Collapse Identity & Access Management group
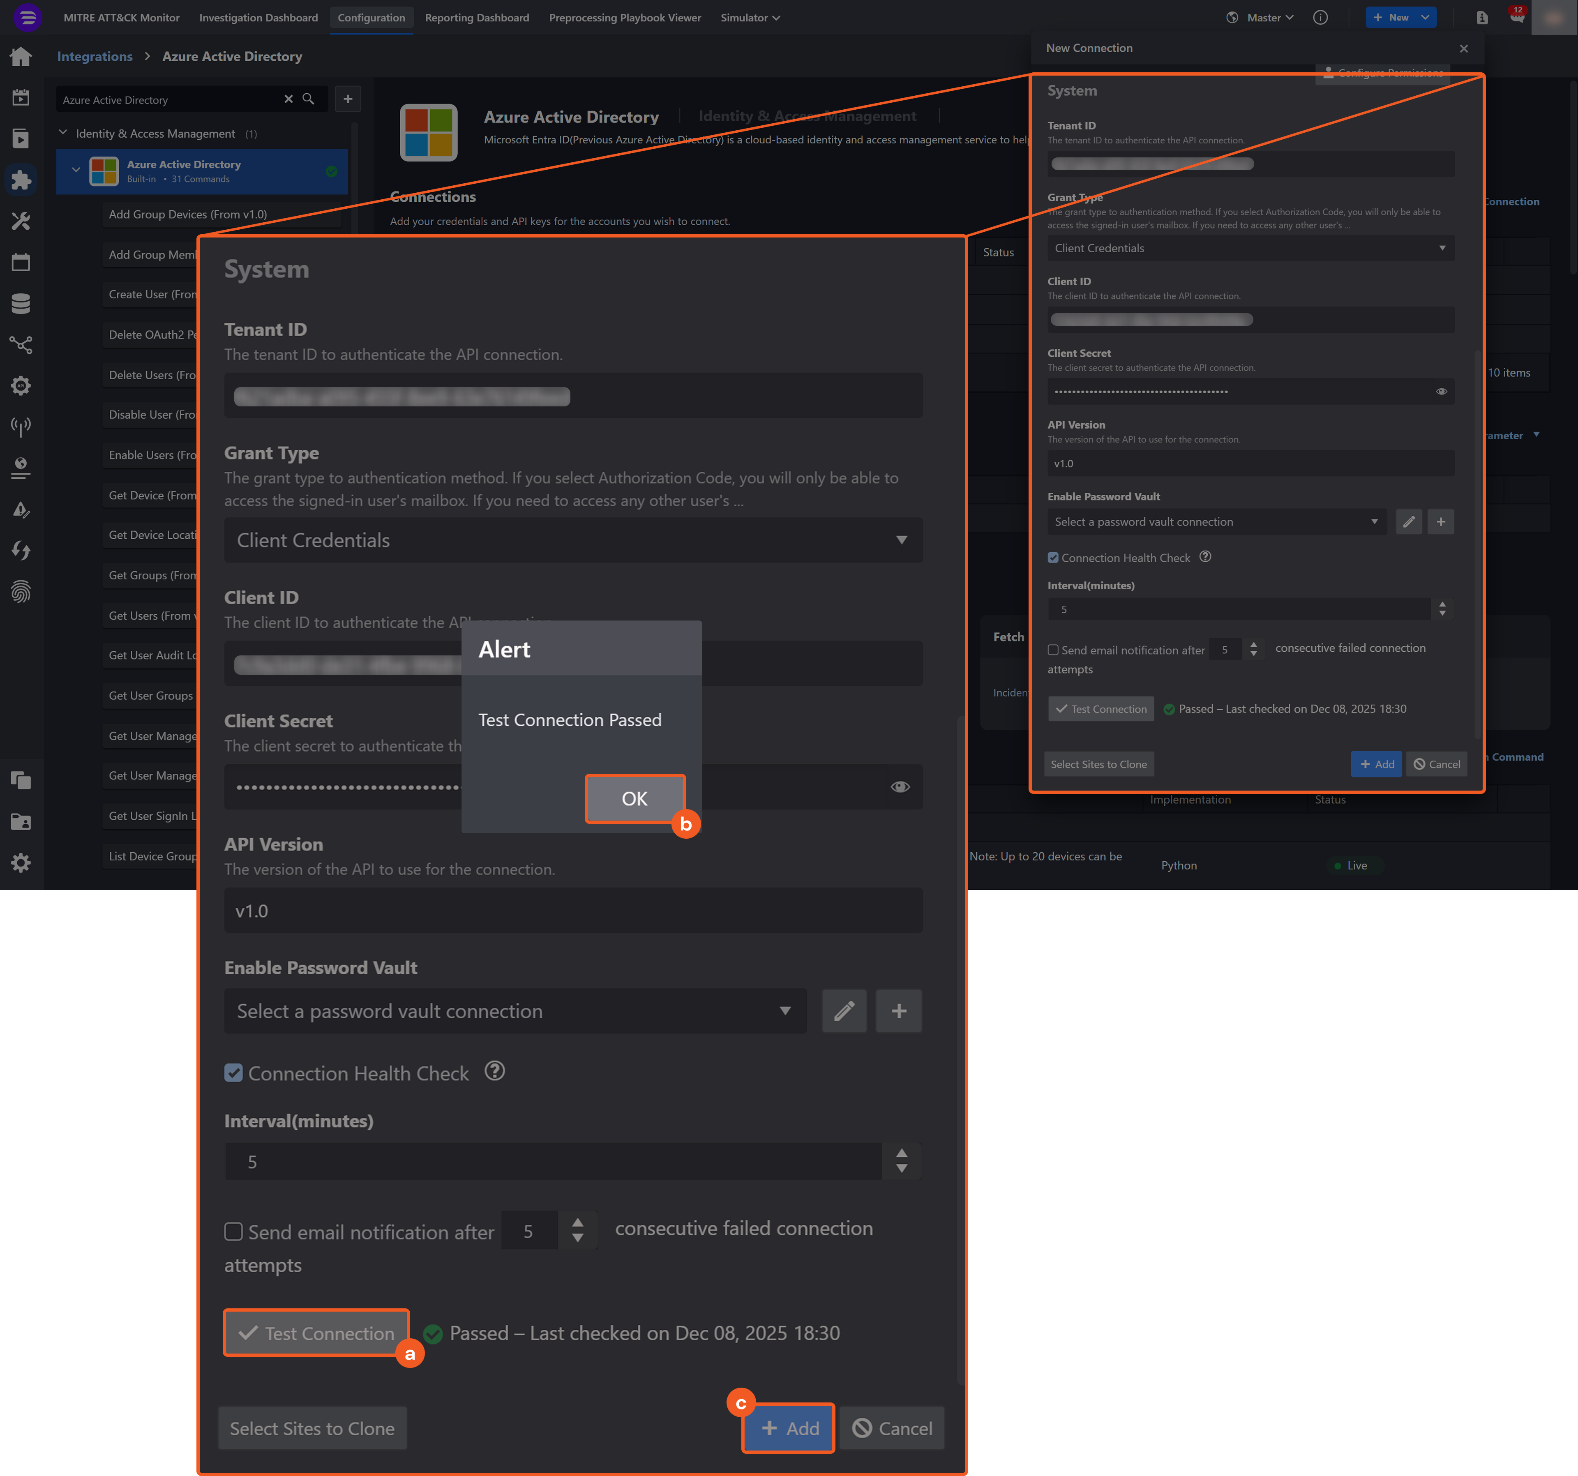The height and width of the screenshot is (1476, 1578). [64, 133]
